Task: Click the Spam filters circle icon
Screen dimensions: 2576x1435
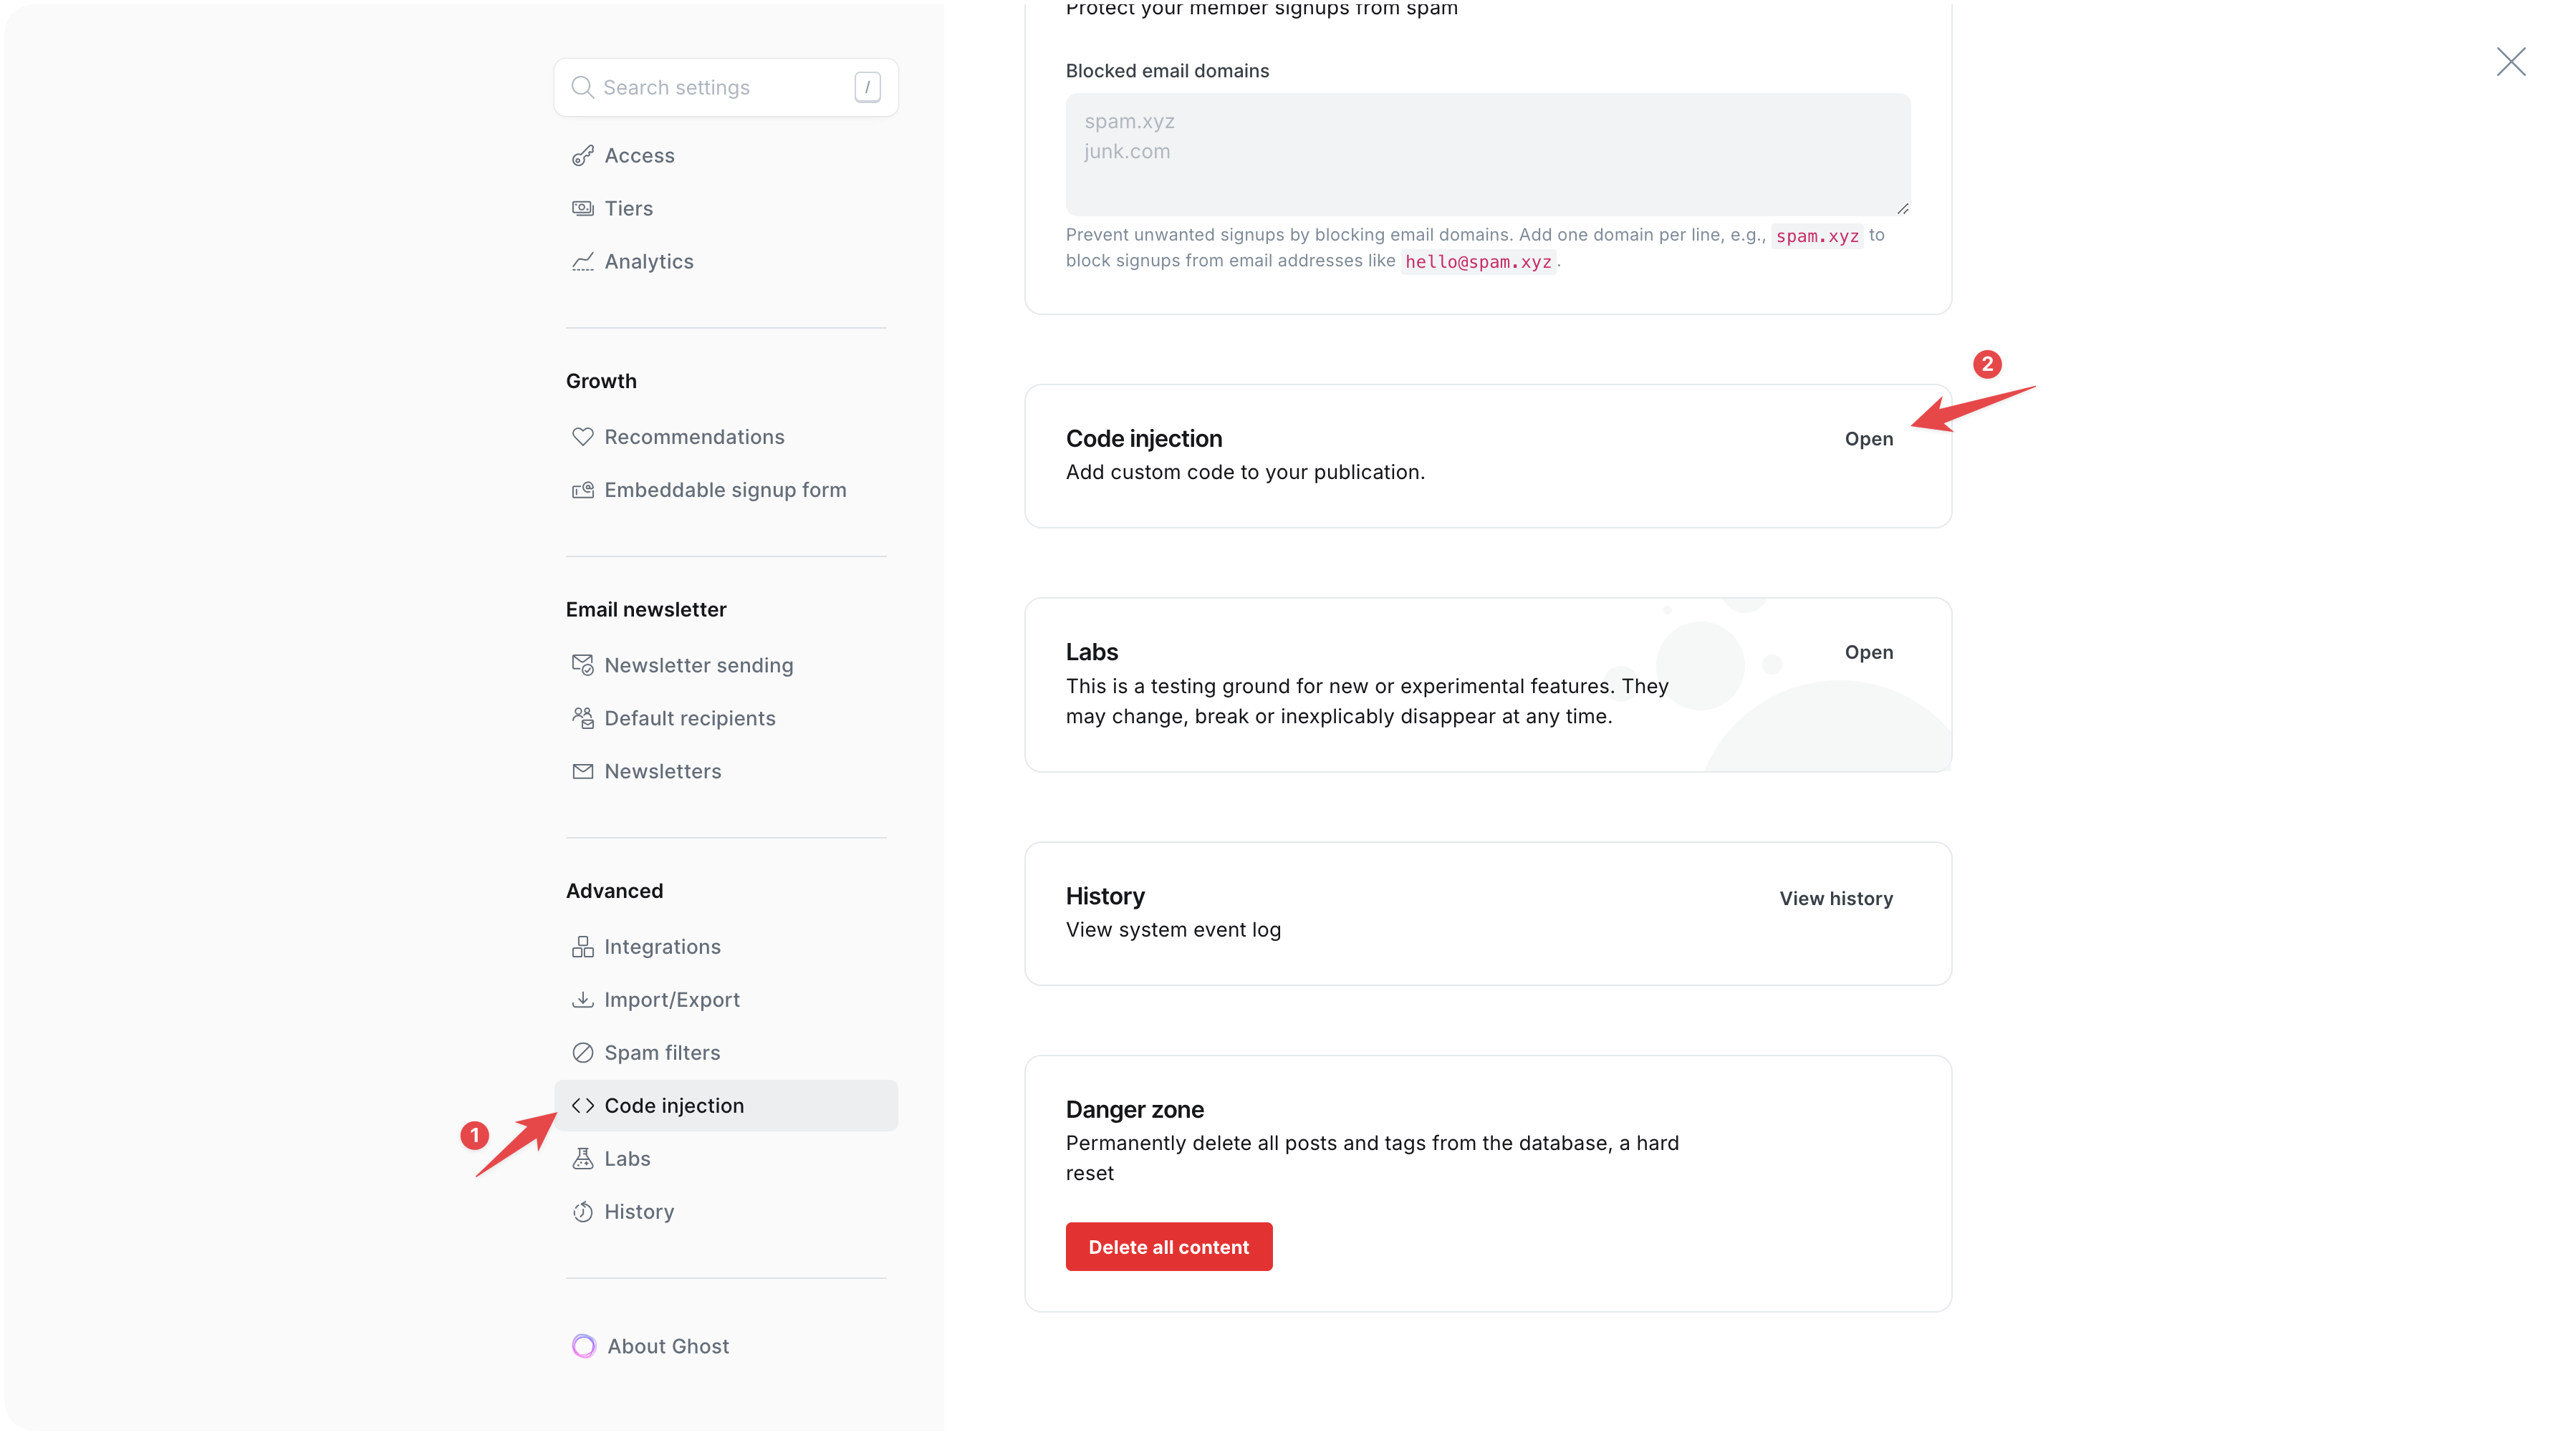Action: pyautogui.click(x=582, y=1053)
